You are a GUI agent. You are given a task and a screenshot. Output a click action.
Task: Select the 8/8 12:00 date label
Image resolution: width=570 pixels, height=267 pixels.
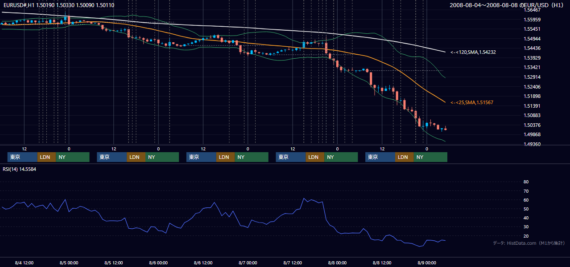(382, 263)
